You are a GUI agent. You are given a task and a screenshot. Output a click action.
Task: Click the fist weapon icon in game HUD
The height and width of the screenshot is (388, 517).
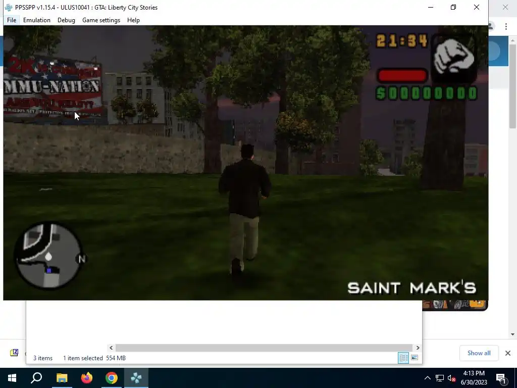tap(454, 59)
